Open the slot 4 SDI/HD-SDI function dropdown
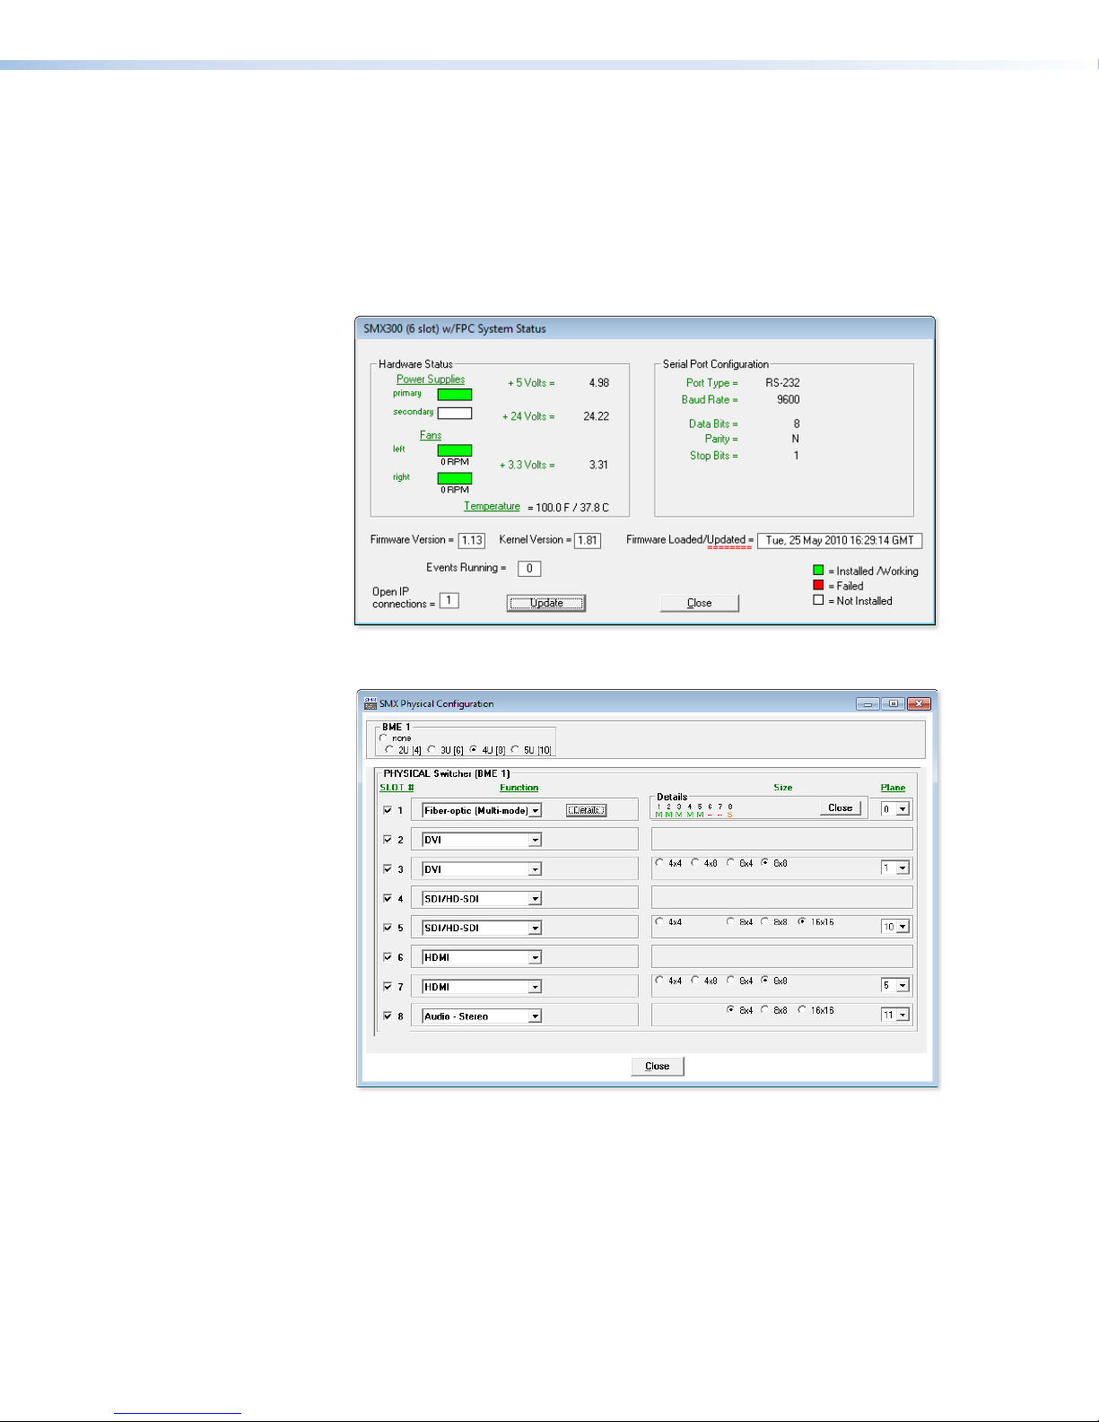1099x1422 pixels. (535, 898)
